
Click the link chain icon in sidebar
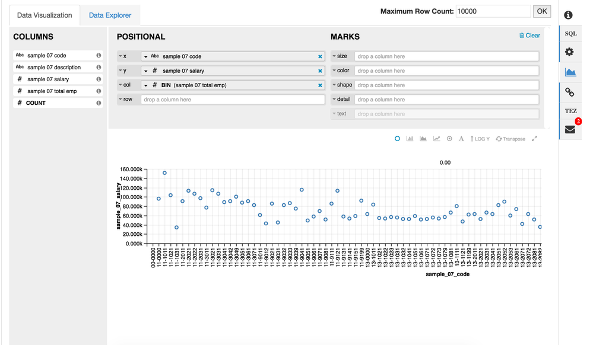pos(570,92)
